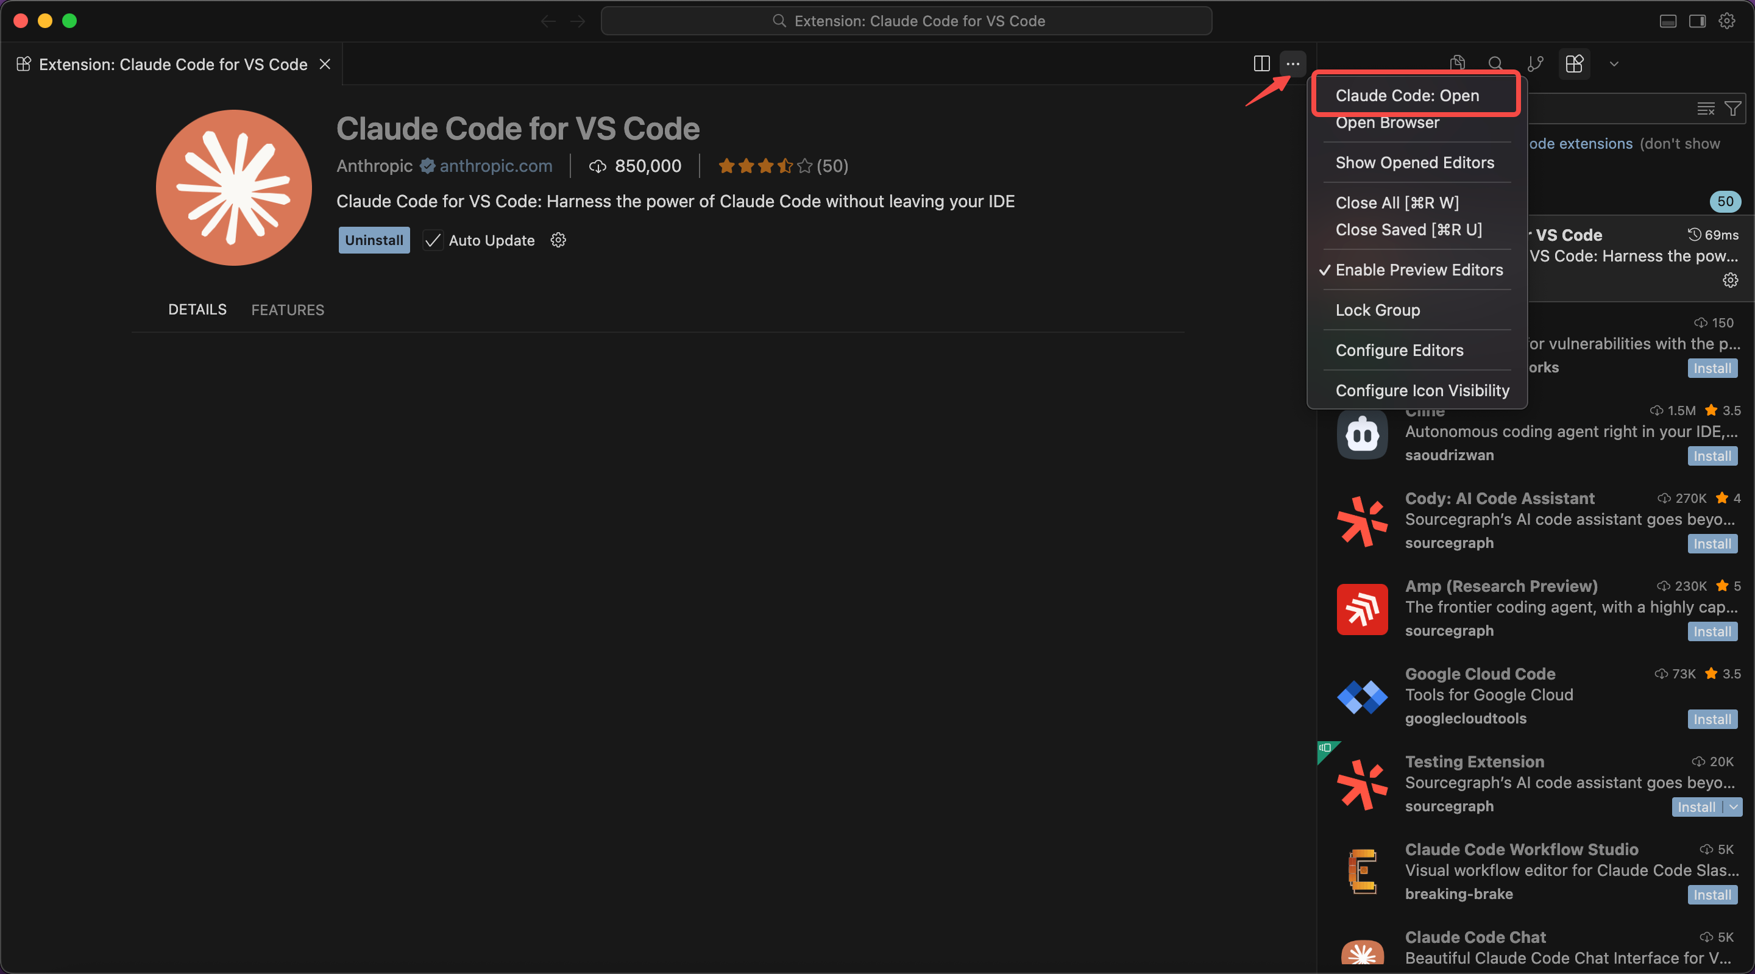This screenshot has height=974, width=1755.
Task: Click the Extension: Claude Code editor tab
Action: [x=172, y=64]
